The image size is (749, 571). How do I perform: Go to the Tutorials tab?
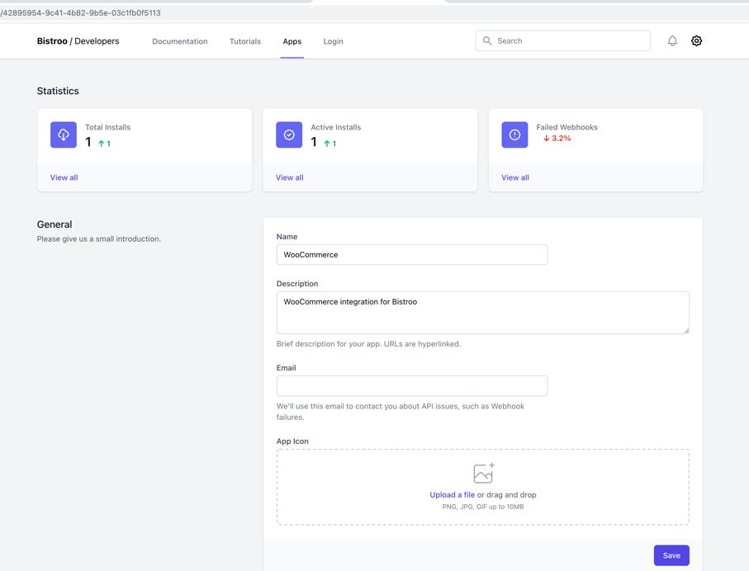tap(245, 41)
